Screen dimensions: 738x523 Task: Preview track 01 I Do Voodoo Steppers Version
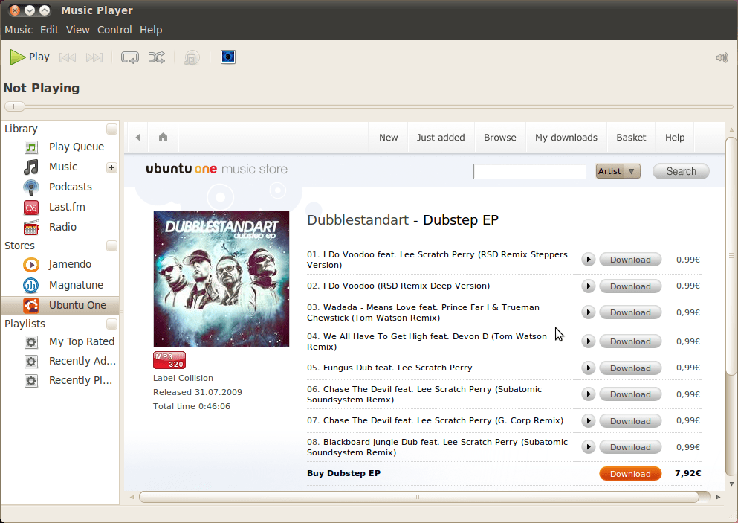tap(588, 260)
